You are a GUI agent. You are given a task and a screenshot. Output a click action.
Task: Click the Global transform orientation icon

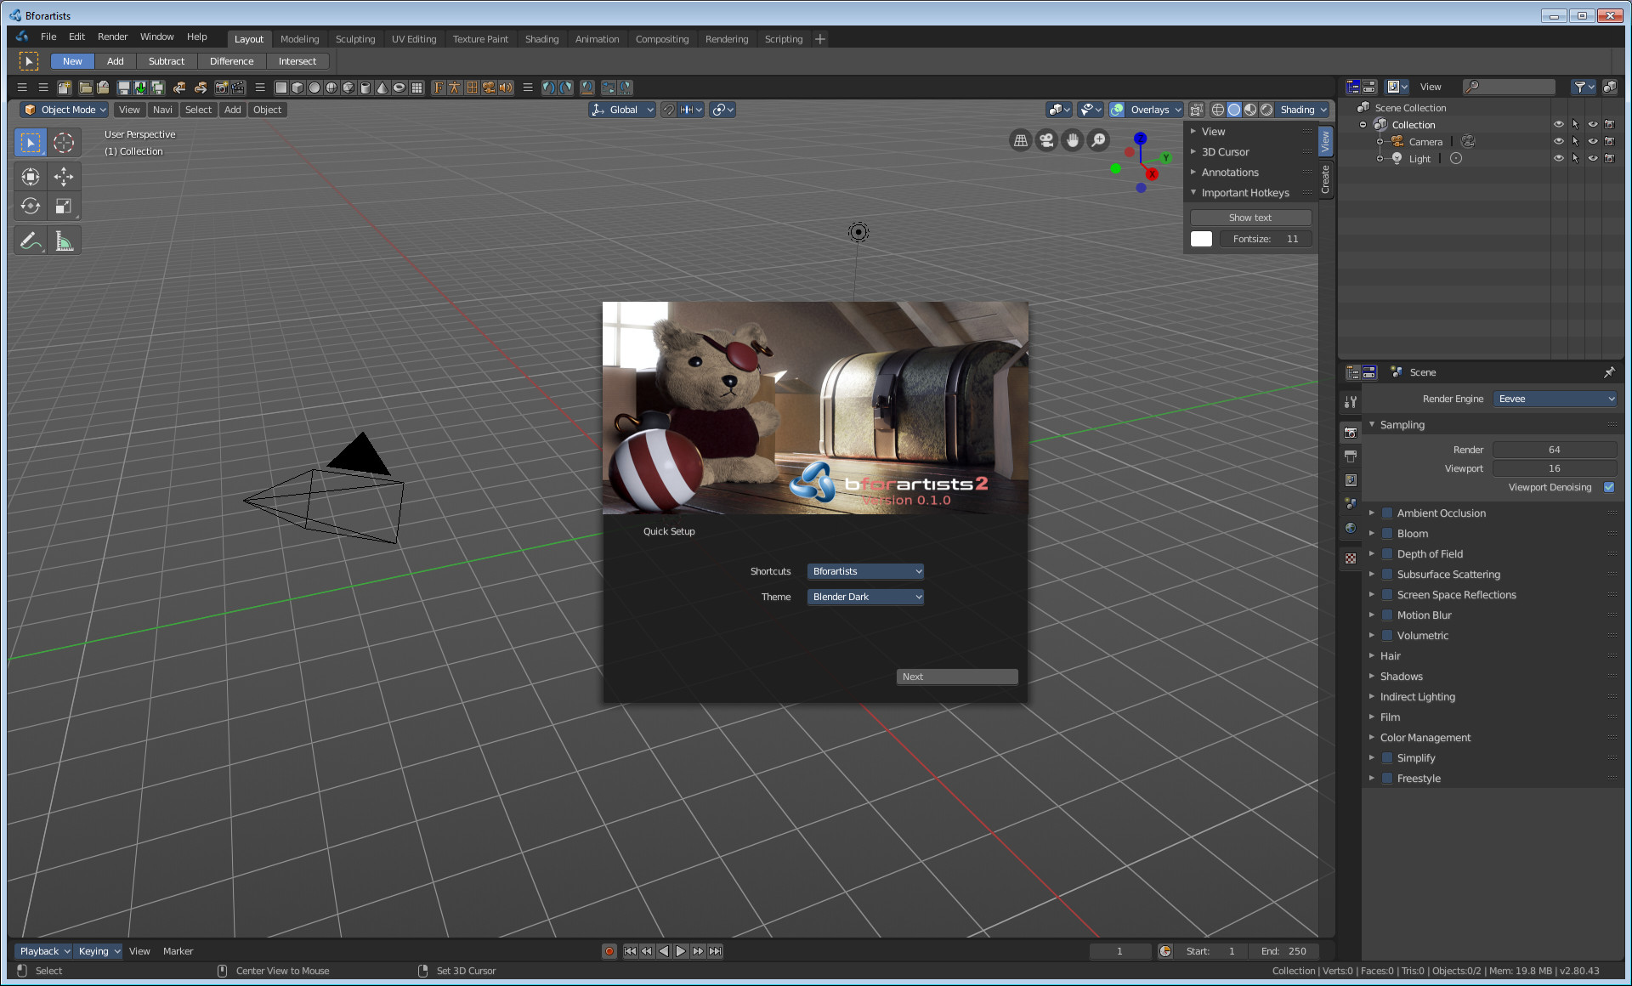point(600,110)
